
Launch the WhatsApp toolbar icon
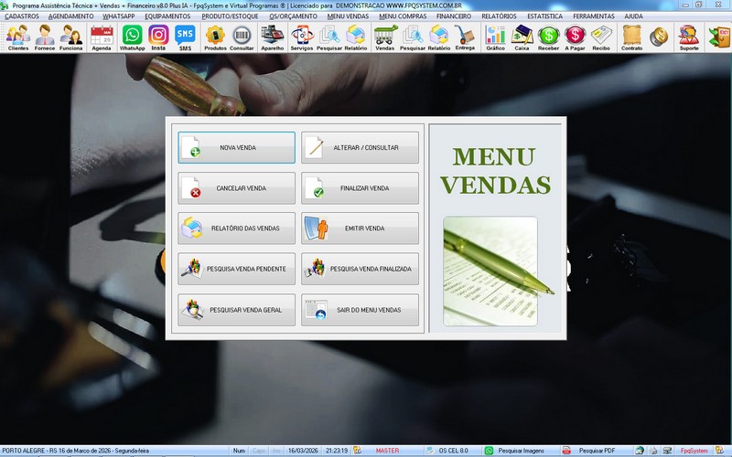[x=133, y=37]
